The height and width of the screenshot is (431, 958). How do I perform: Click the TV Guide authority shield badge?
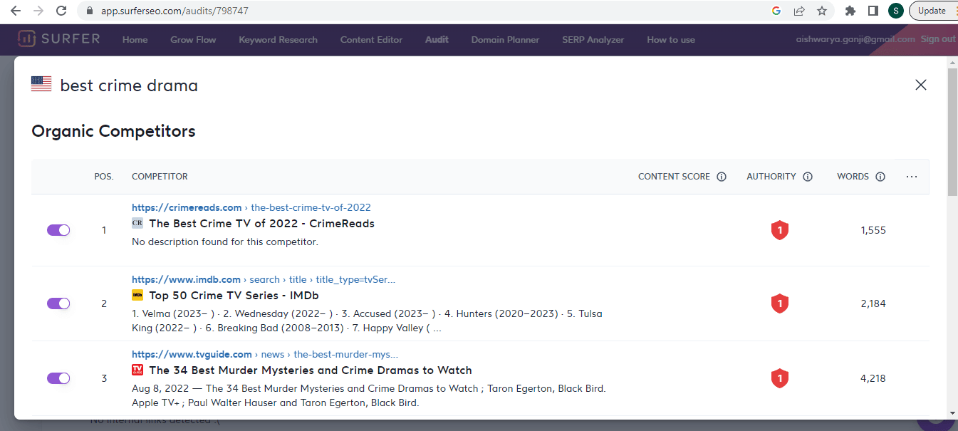coord(780,378)
